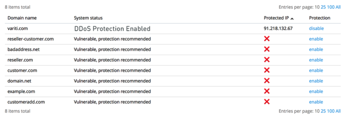Click the red X beside domain.net

click(x=267, y=81)
